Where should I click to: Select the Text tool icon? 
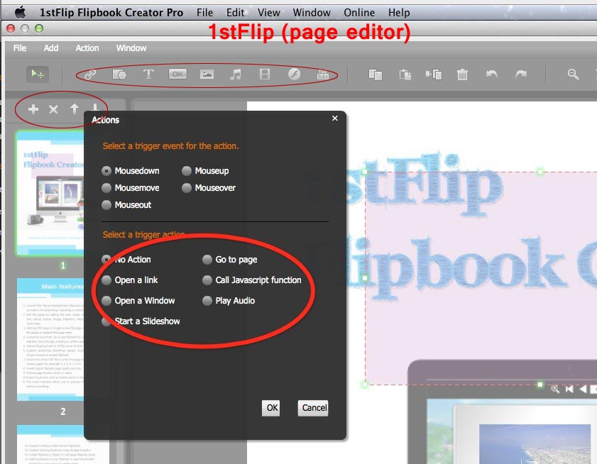click(148, 74)
